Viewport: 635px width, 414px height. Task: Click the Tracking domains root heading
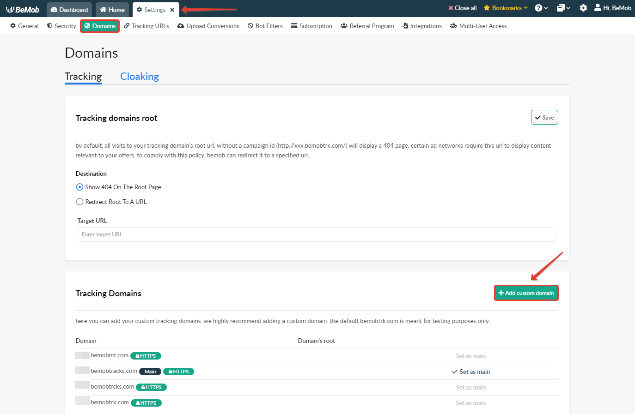(x=116, y=118)
